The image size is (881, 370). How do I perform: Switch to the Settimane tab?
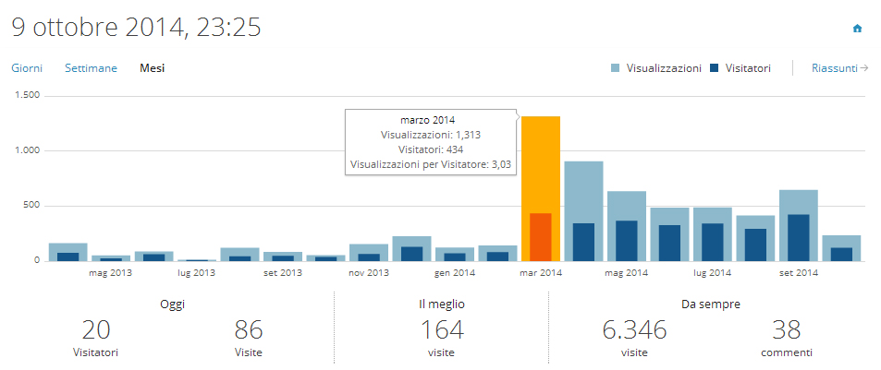tap(91, 68)
